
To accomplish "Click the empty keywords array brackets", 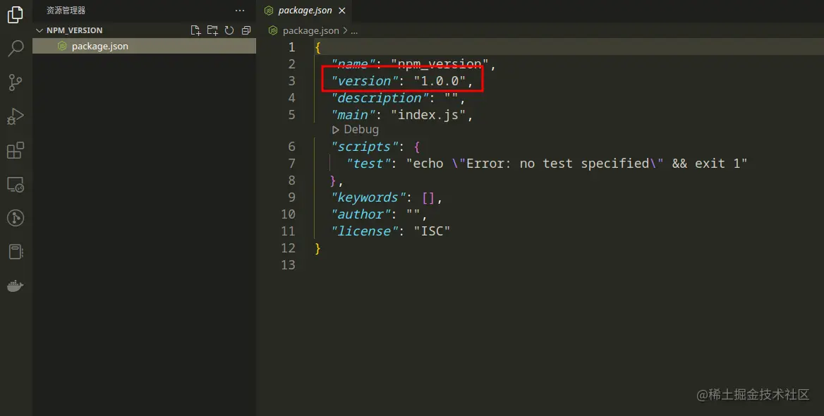I will tap(428, 197).
